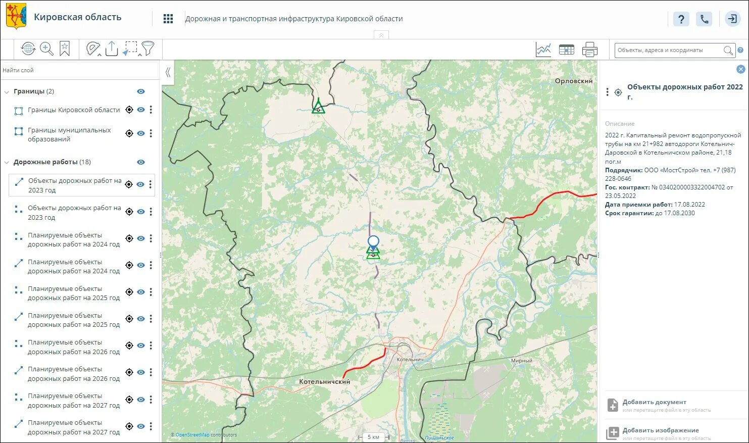
Task: Select Границы Кировской области layer name
Action: point(74,110)
